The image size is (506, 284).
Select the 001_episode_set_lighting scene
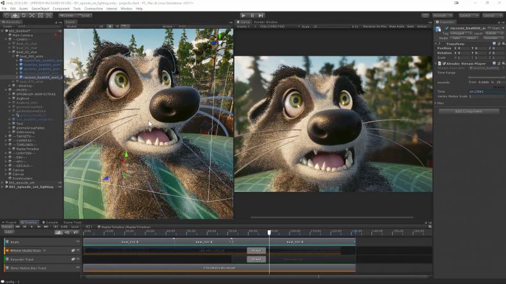pos(31,187)
